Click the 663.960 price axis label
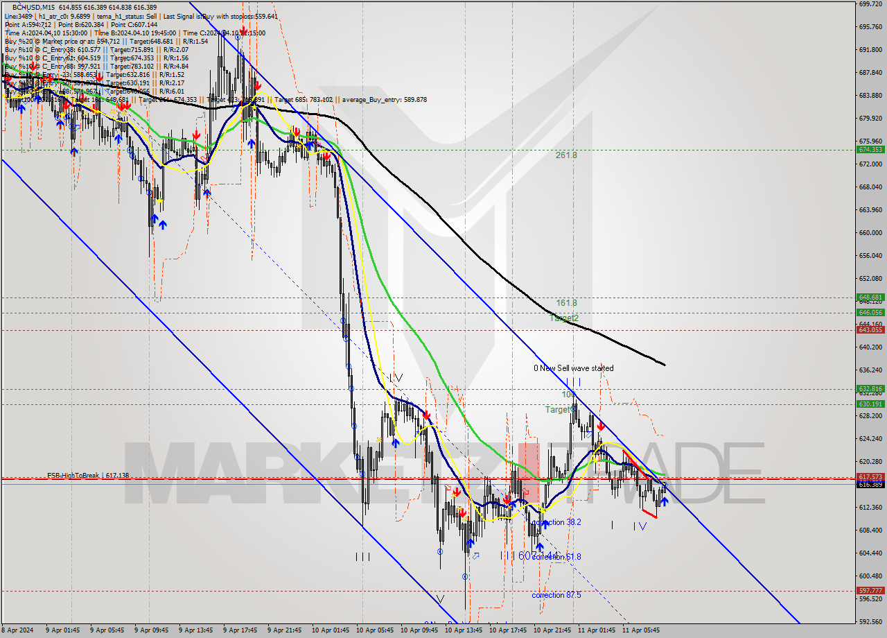This screenshot has height=638, width=887. coord(870,210)
